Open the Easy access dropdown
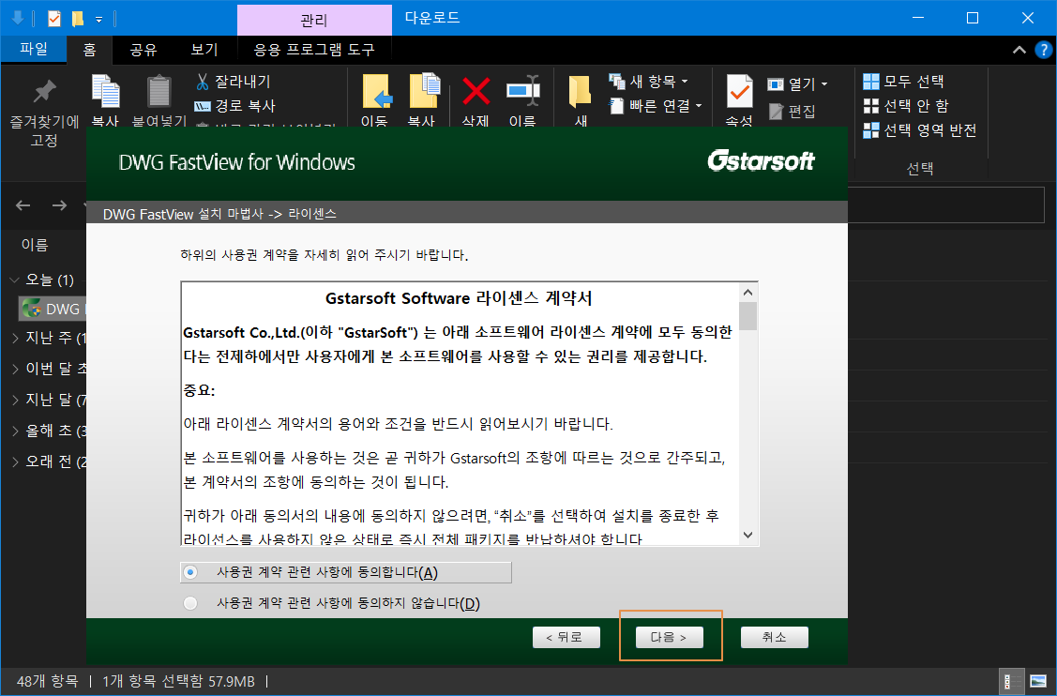 coord(656,106)
